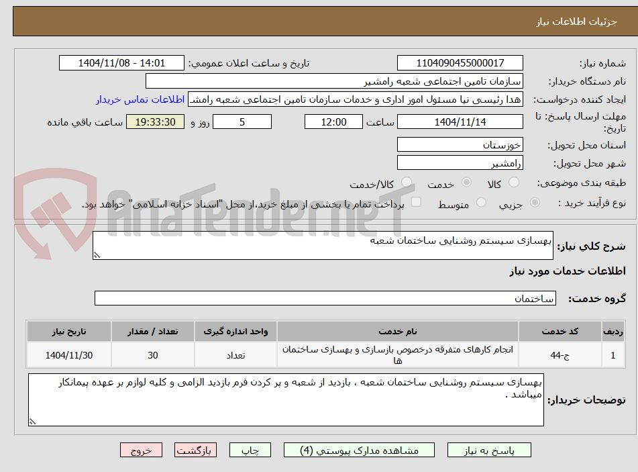Click the بازگشت back button
Screen dimensions: 638x472
[195, 451]
